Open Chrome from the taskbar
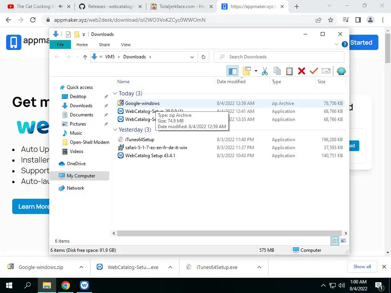The image size is (391, 293). click(66, 285)
